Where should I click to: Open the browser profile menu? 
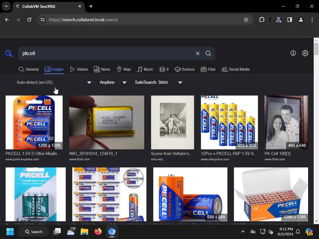pos(301,20)
